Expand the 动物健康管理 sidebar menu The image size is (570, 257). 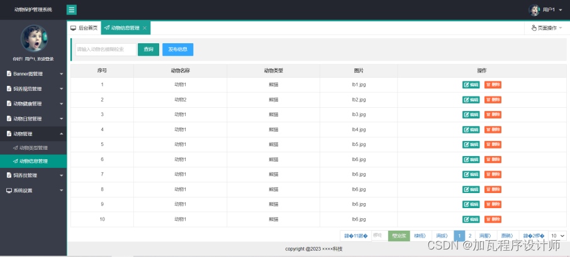[33, 104]
